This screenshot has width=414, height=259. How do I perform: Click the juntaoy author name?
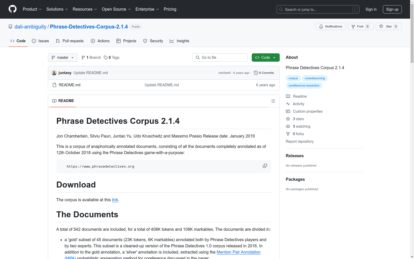tap(65, 73)
